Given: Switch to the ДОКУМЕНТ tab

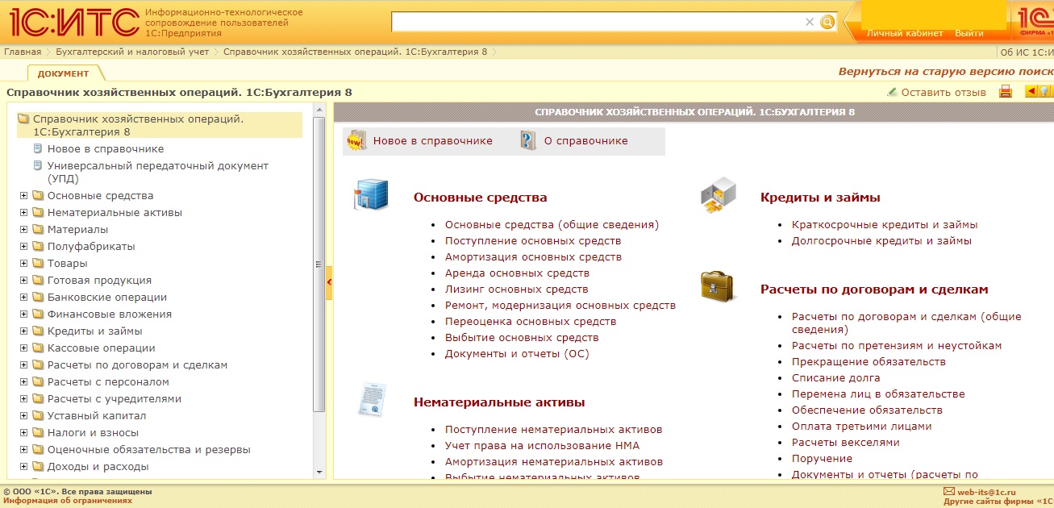Looking at the screenshot, I should 63,73.
